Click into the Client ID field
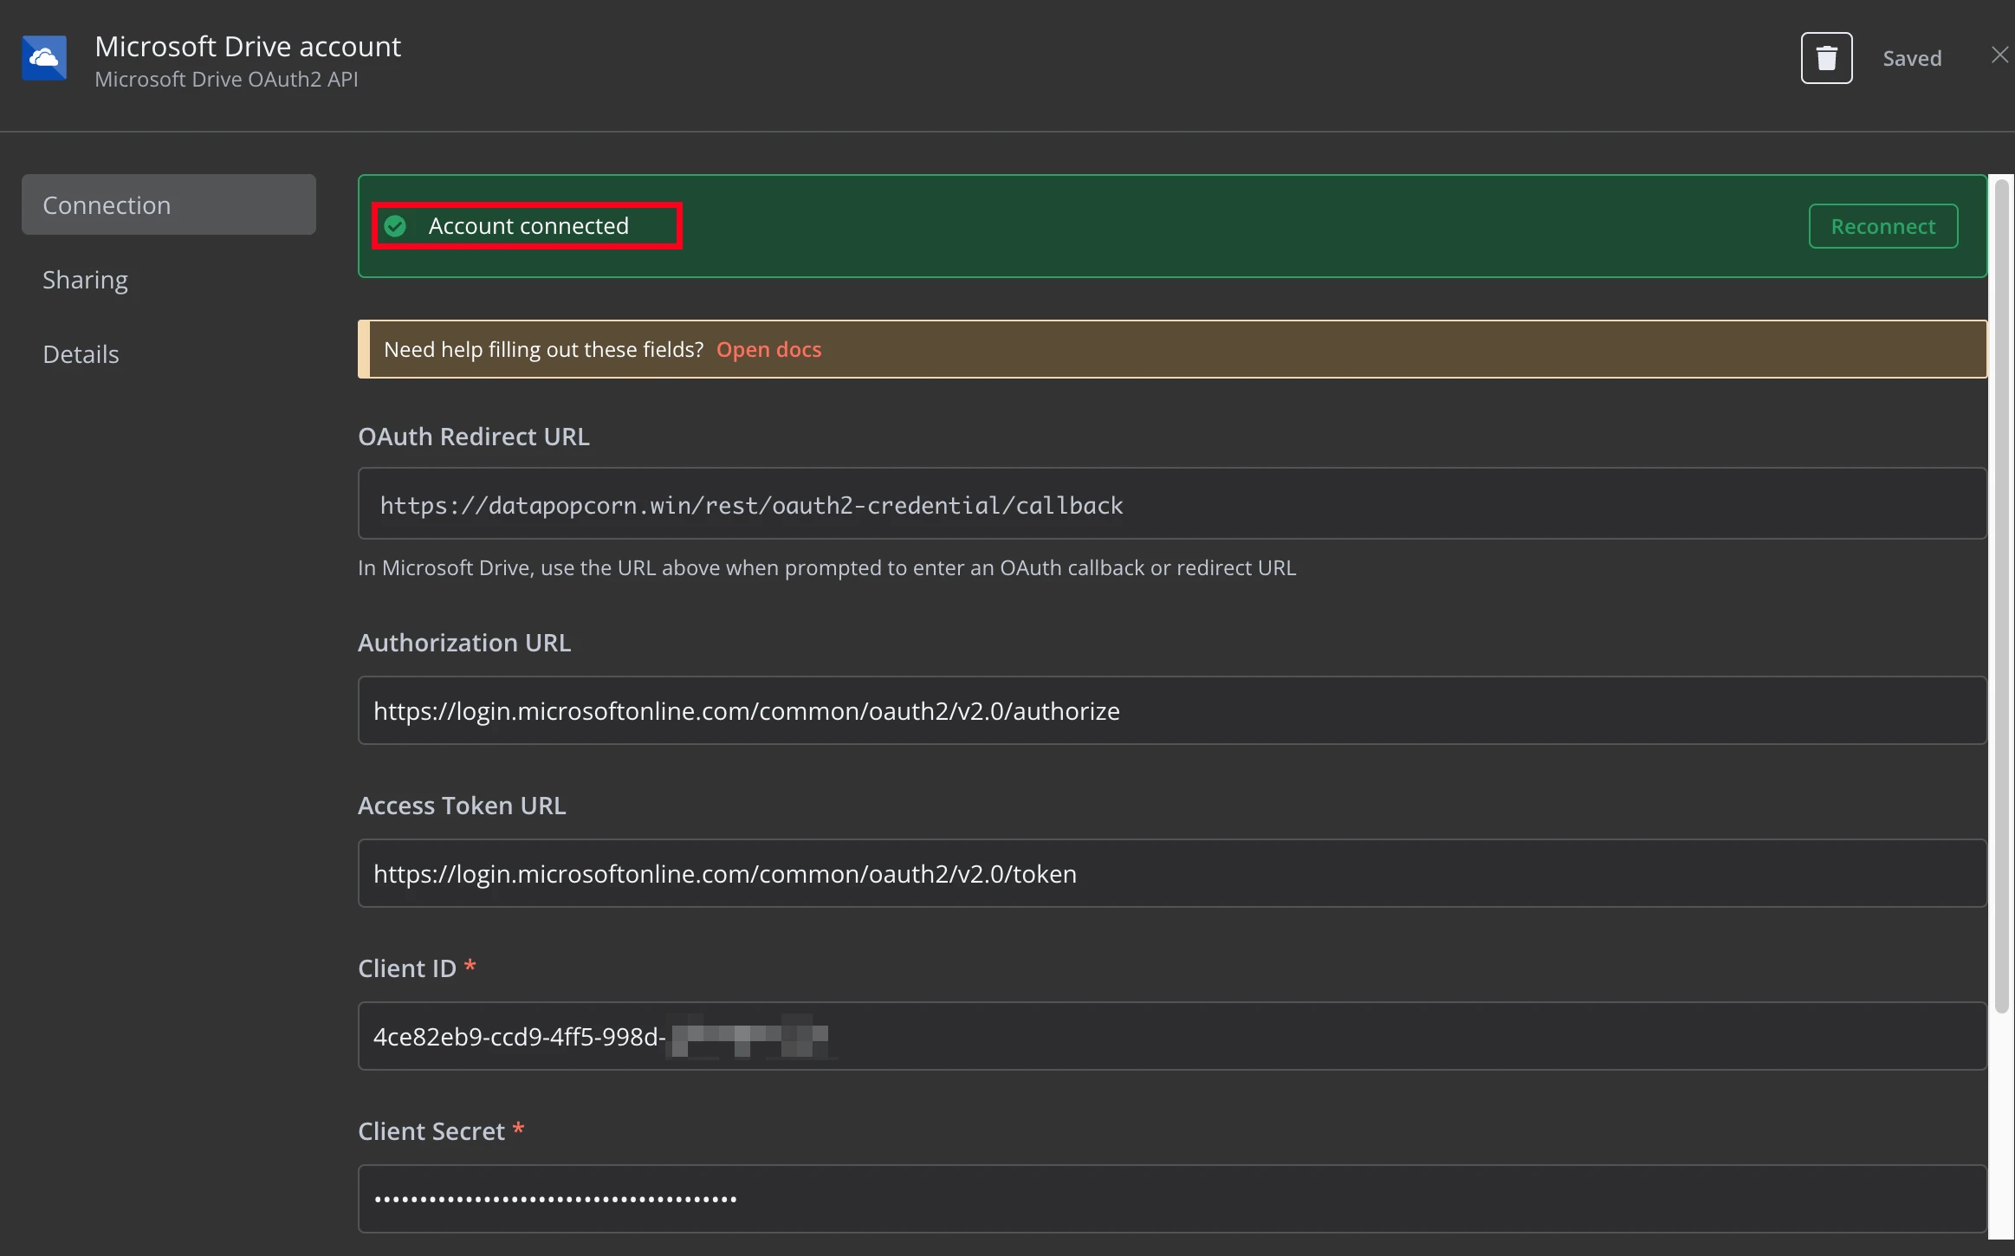2015x1256 pixels. coord(1172,1036)
